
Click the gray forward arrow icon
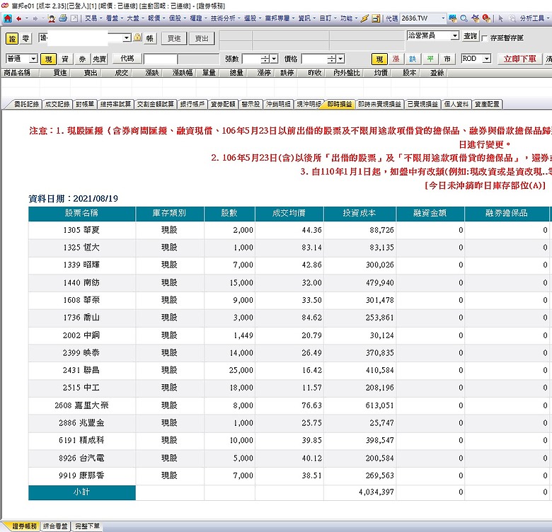[35, 18]
